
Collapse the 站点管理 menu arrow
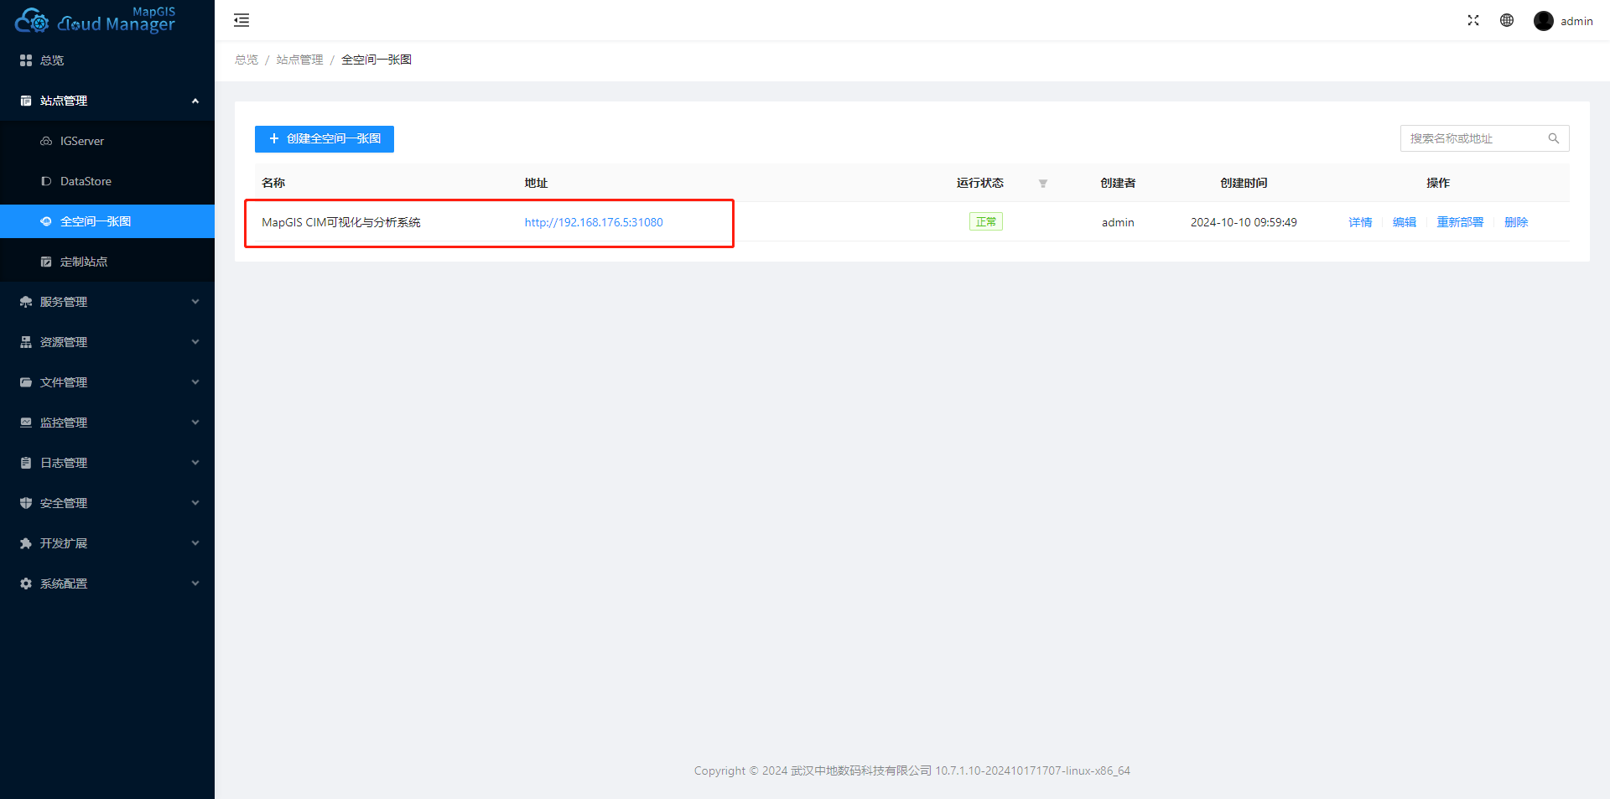click(195, 101)
